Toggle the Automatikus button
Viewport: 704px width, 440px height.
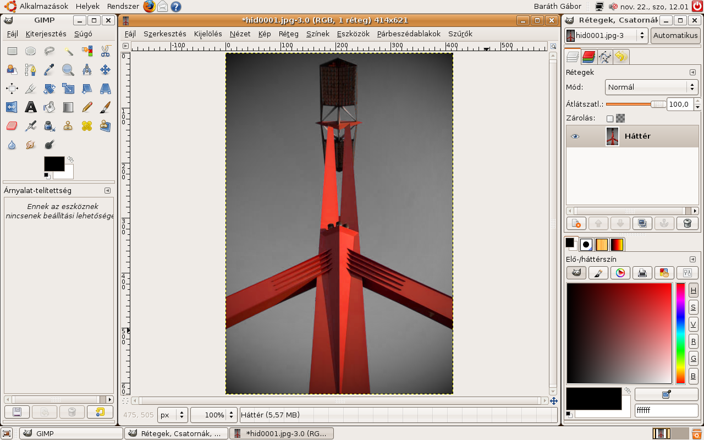click(675, 36)
